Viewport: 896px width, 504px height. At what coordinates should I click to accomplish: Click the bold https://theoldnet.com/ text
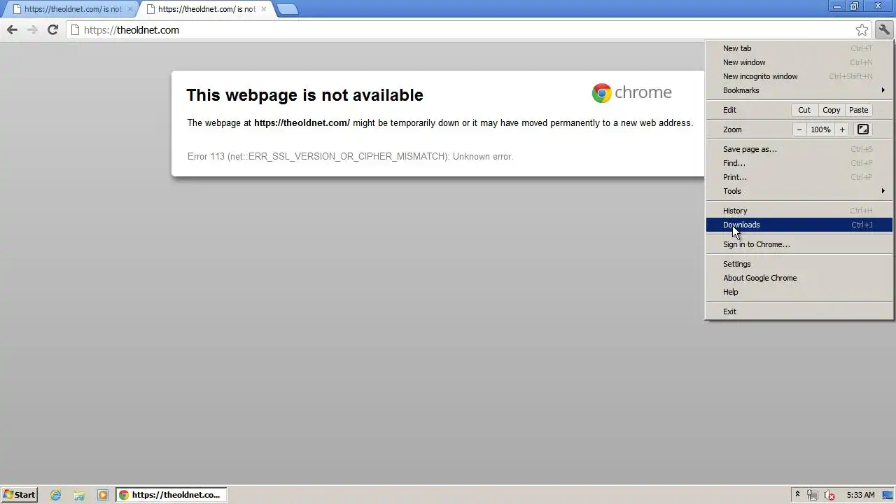[302, 122]
